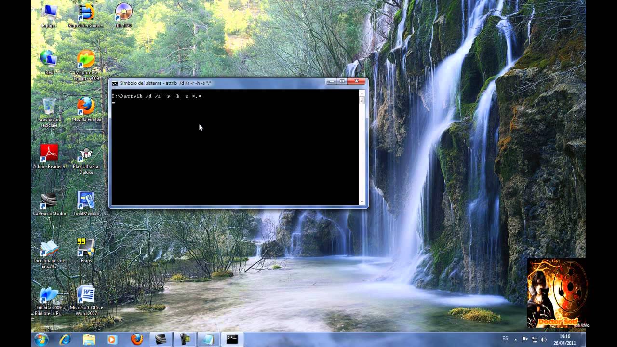This screenshot has width=617, height=347.
Task: Launch Internet Explorer from the taskbar
Action: click(x=65, y=339)
